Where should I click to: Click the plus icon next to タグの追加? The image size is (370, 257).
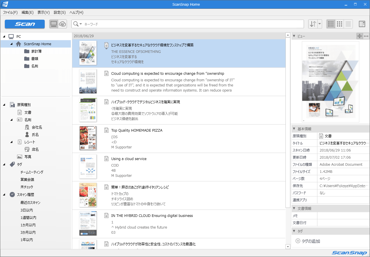298,241
